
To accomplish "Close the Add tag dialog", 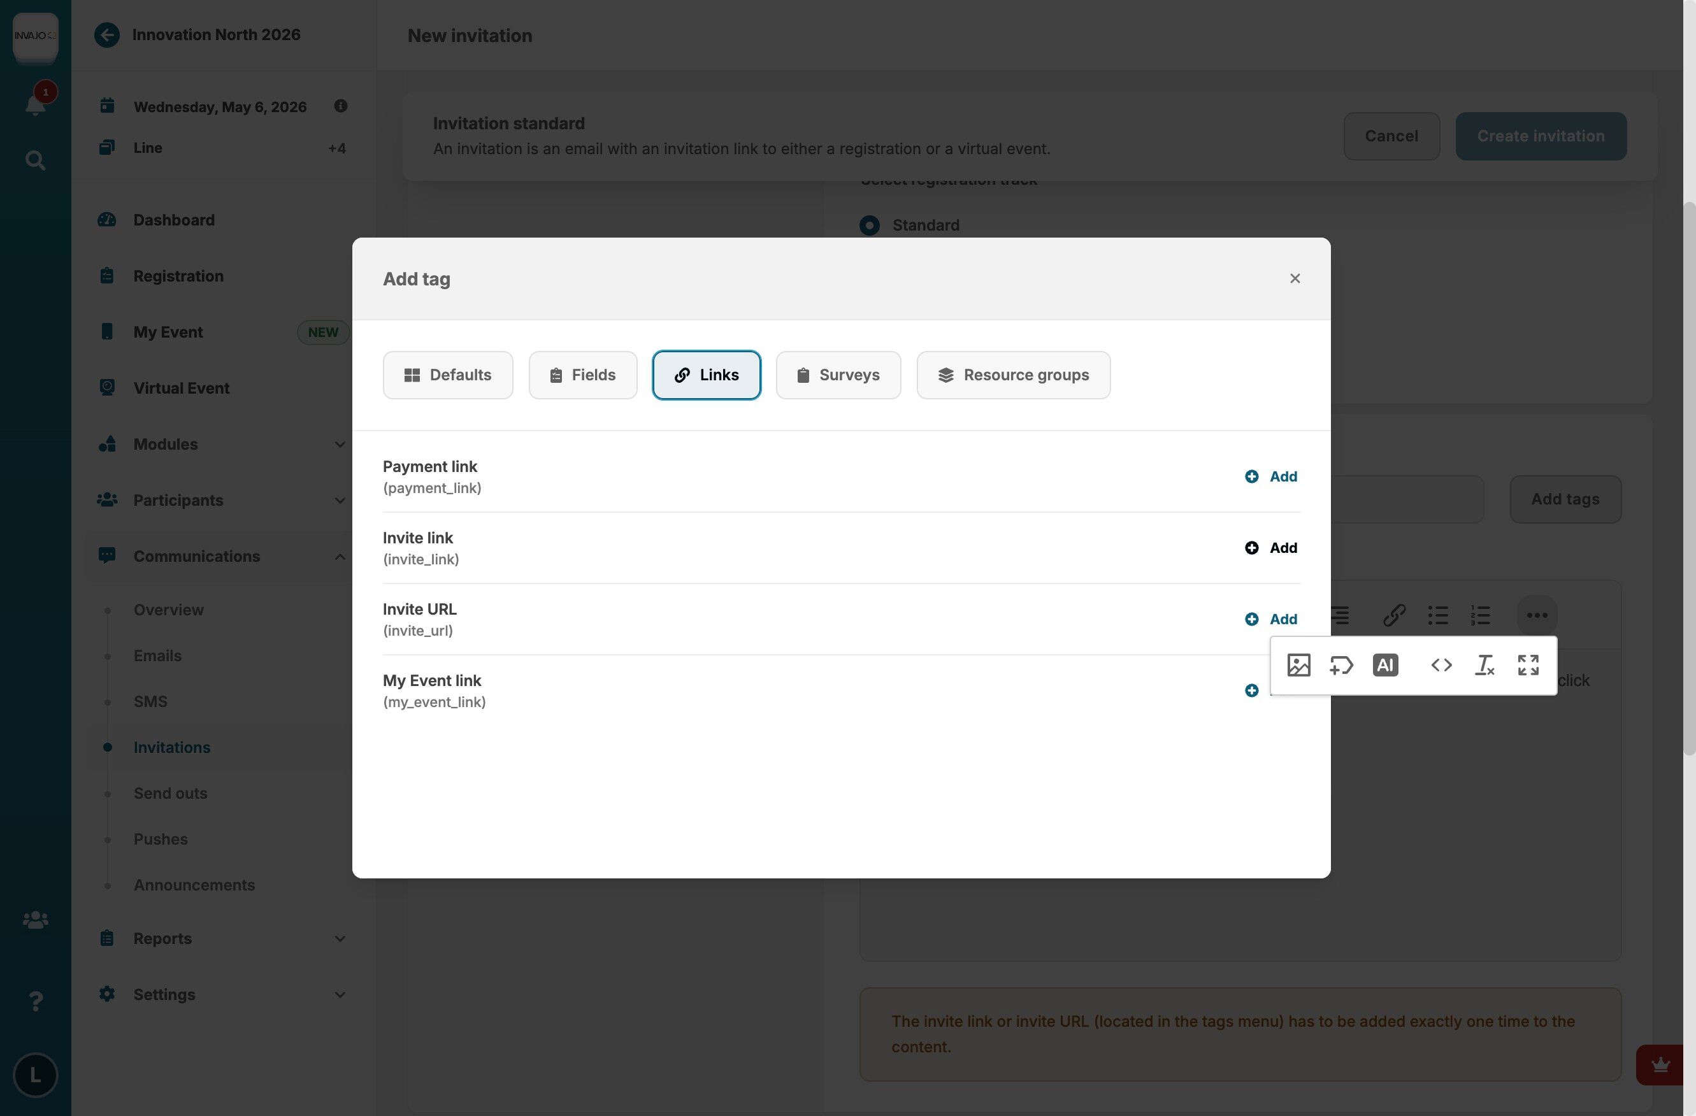I will point(1295,278).
